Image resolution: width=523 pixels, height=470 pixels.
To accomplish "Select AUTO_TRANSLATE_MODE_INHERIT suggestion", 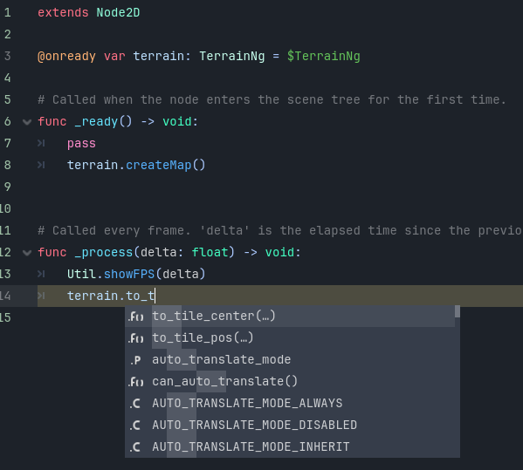I will (x=290, y=447).
